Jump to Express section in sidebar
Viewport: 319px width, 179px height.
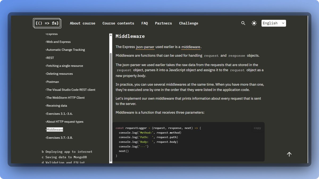(52, 34)
